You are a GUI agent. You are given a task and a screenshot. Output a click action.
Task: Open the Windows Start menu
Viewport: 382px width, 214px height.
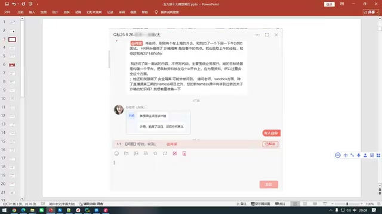pyautogui.click(x=4, y=210)
